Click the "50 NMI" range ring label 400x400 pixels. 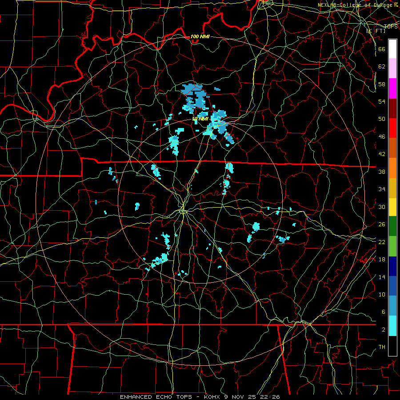coord(200,119)
